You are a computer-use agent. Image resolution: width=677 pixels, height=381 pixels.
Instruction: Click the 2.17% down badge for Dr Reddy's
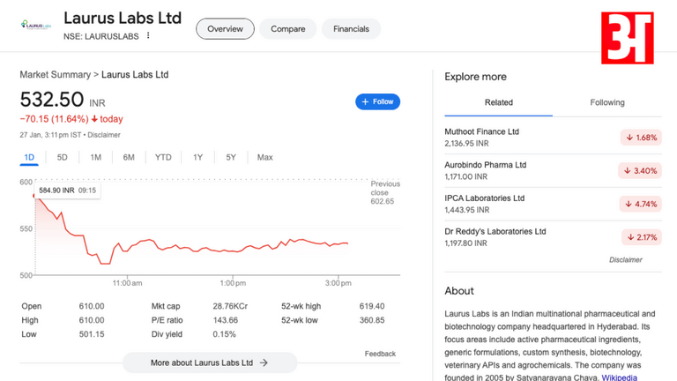tap(642, 237)
